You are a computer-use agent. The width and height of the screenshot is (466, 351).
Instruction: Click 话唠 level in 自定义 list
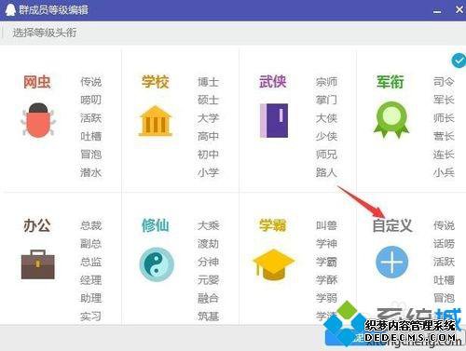pyautogui.click(x=444, y=244)
